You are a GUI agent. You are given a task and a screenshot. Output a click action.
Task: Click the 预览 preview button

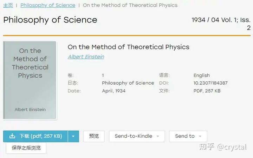coord(94,136)
